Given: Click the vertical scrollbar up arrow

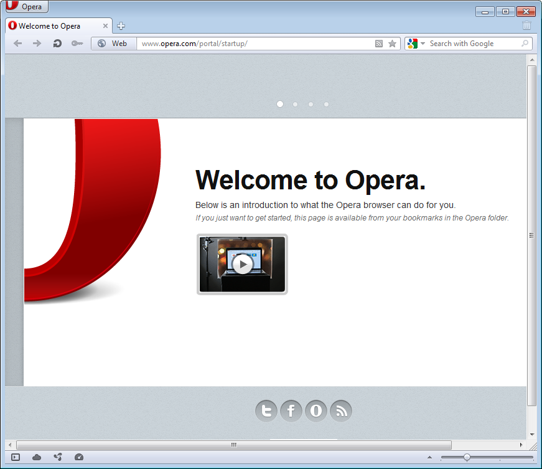Looking at the screenshot, I should [x=532, y=60].
